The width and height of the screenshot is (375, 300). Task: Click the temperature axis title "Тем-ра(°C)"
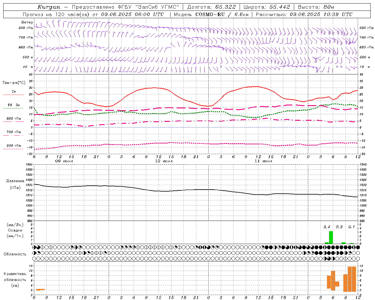(x=14, y=83)
